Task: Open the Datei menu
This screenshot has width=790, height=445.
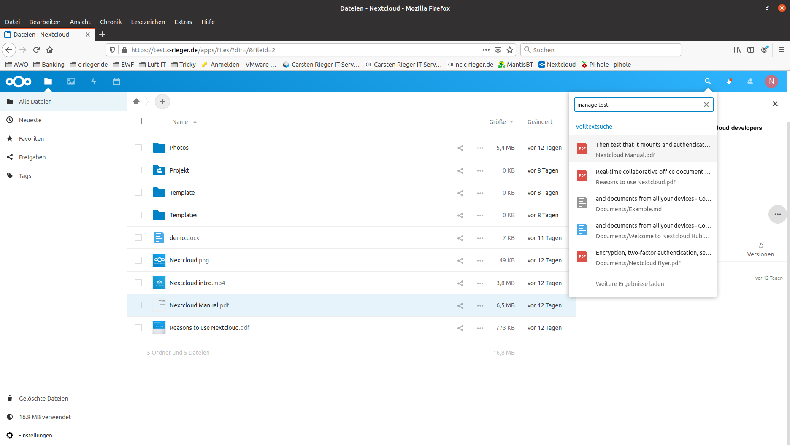Action: 12,22
